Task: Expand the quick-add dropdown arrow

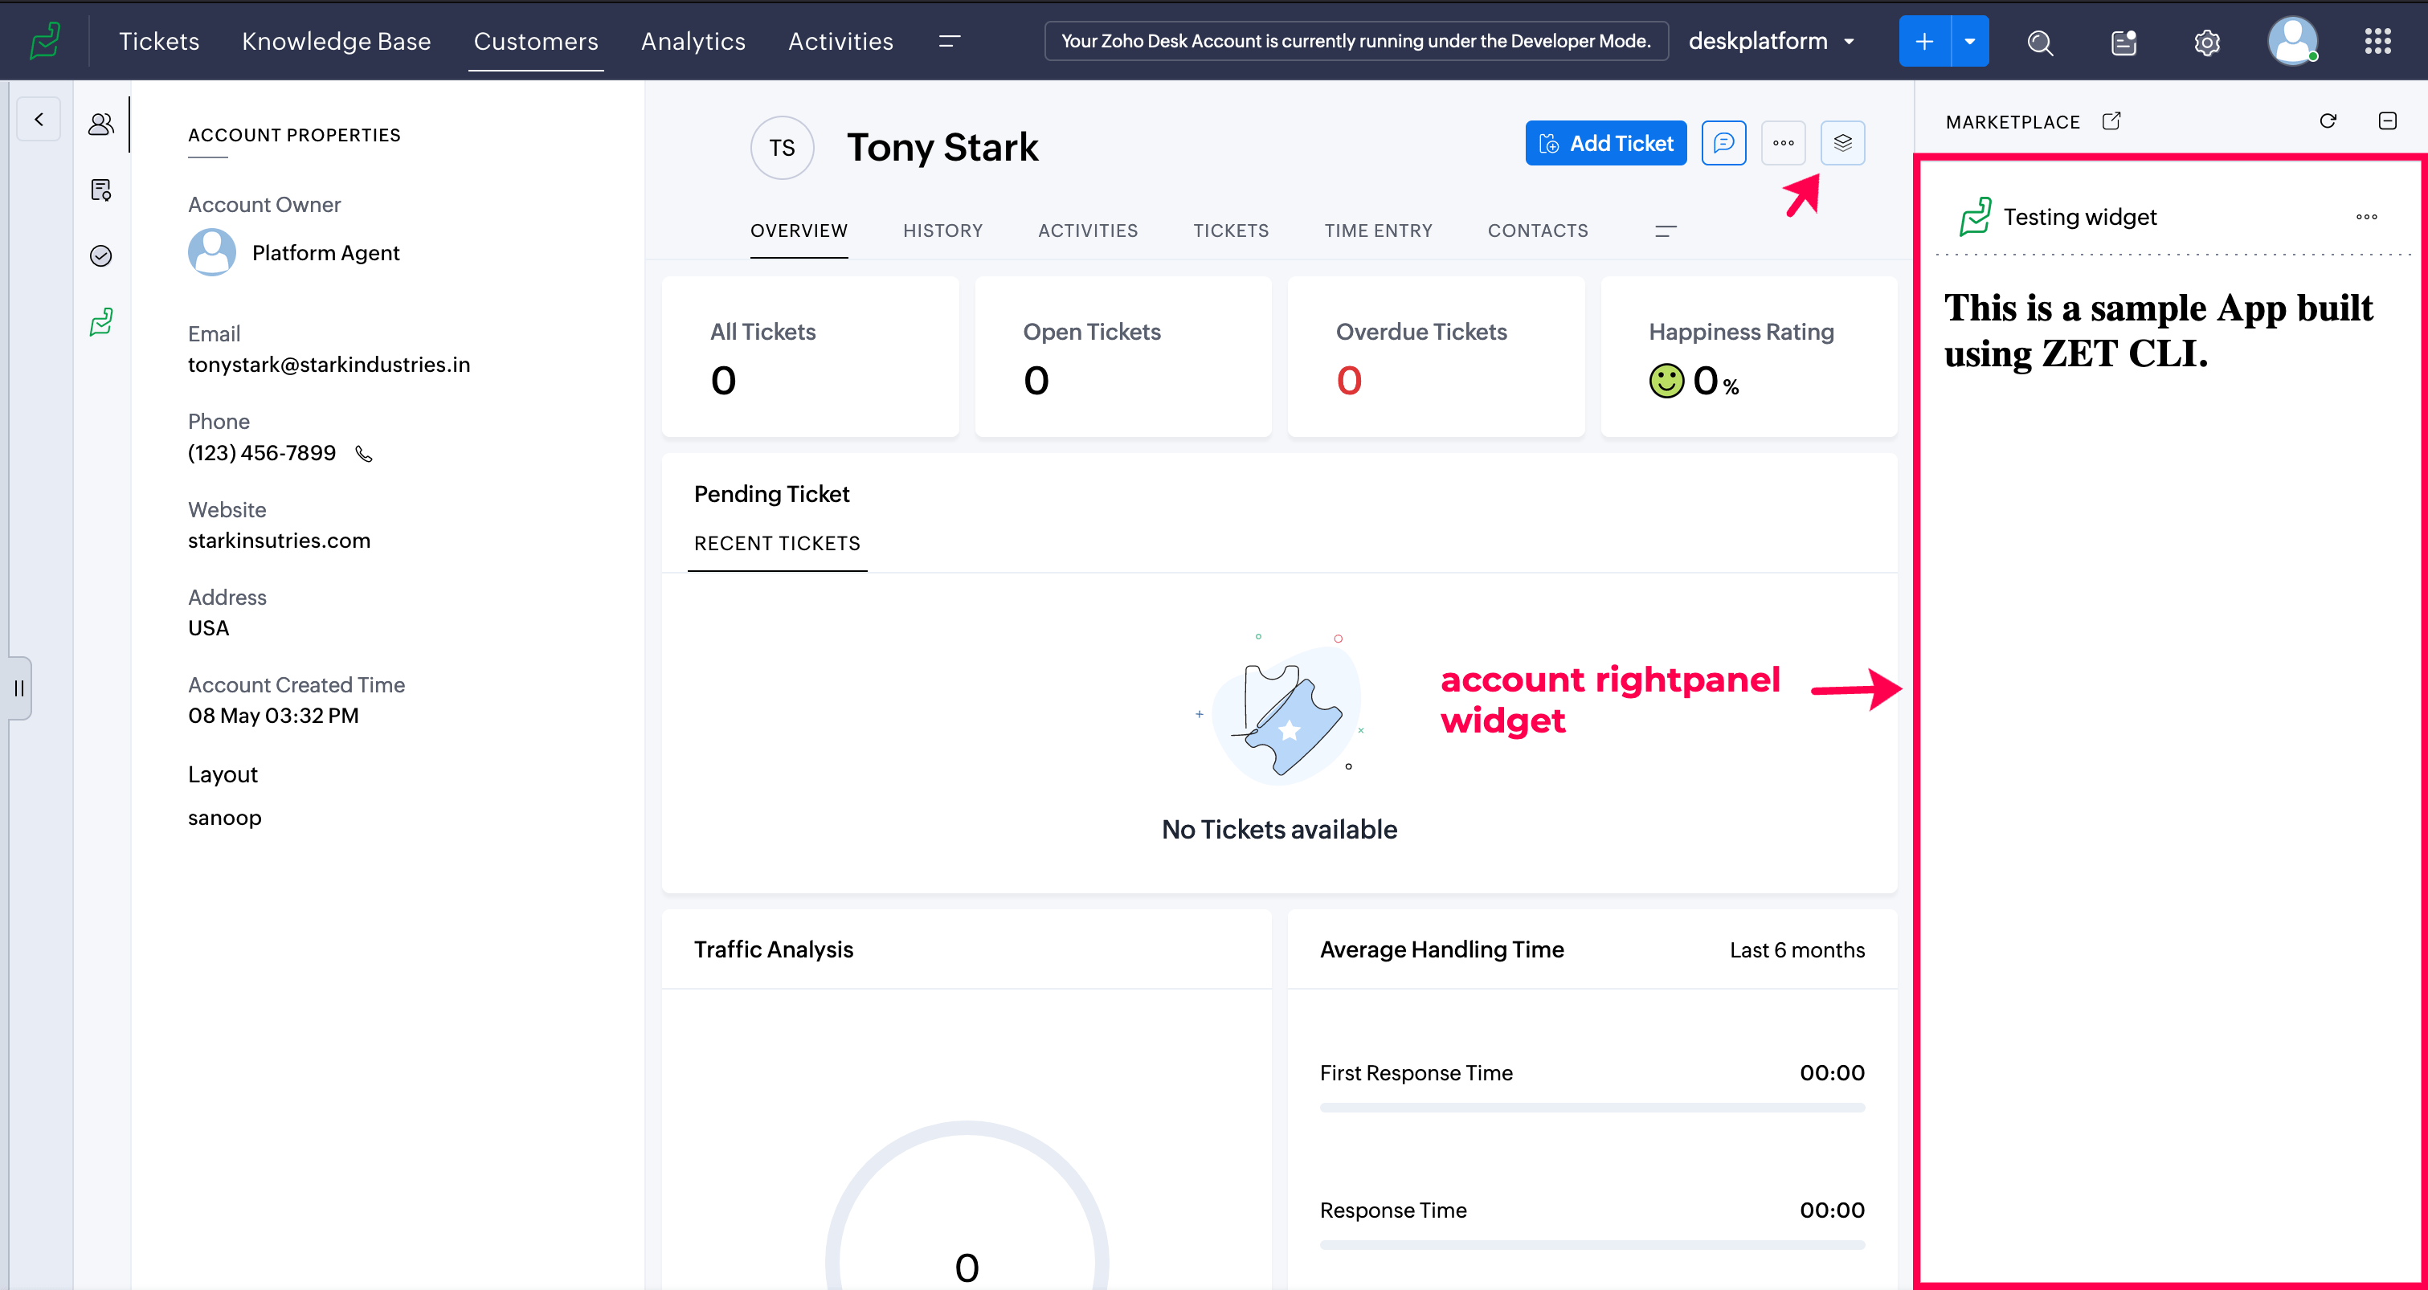Action: pos(1970,42)
